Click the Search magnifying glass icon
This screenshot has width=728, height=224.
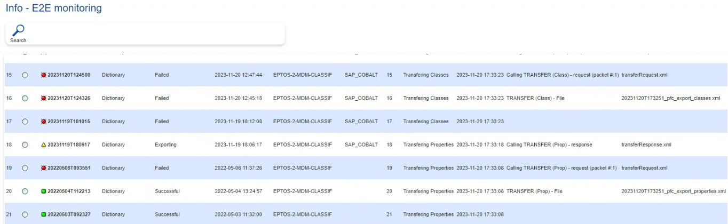pyautogui.click(x=18, y=30)
